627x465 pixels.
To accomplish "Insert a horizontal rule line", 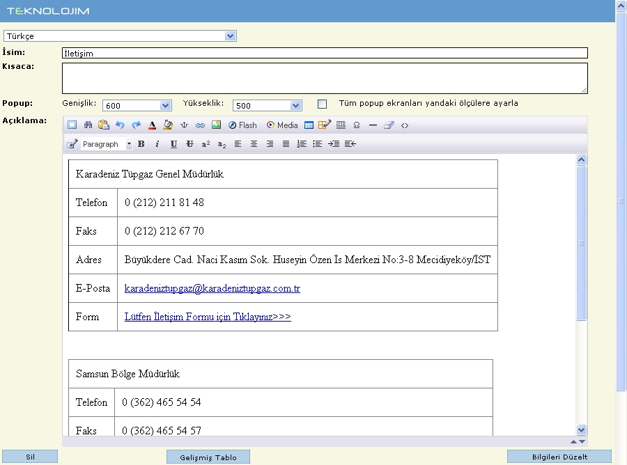I will (x=373, y=125).
